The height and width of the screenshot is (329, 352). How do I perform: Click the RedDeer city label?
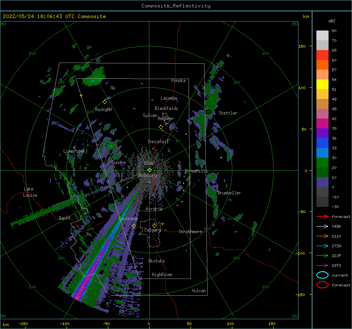tap(166, 119)
